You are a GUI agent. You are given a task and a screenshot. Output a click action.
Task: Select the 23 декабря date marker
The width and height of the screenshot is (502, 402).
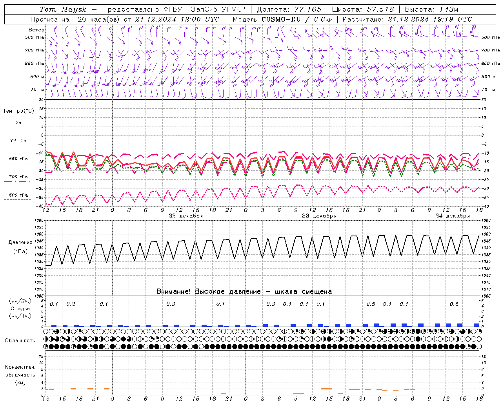(319, 216)
